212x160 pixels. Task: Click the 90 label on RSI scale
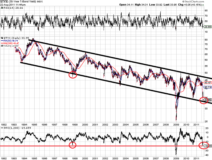click(206, 11)
